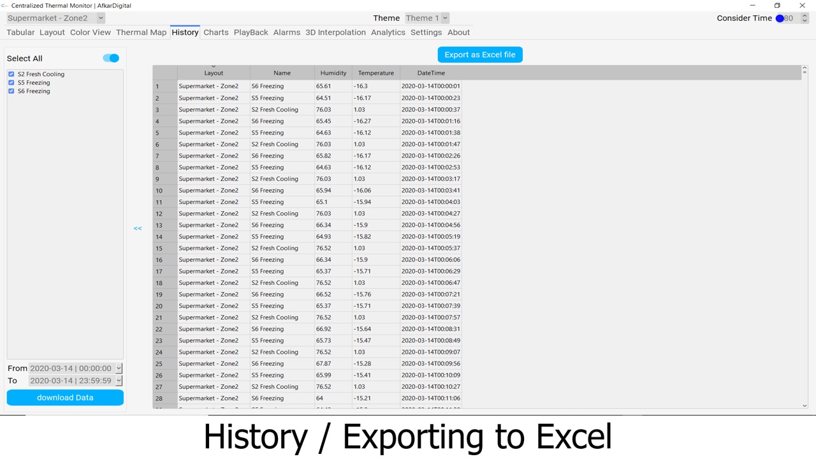The width and height of the screenshot is (816, 459).
Task: Click the blue Consider Time indicator dot
Action: (x=780, y=18)
